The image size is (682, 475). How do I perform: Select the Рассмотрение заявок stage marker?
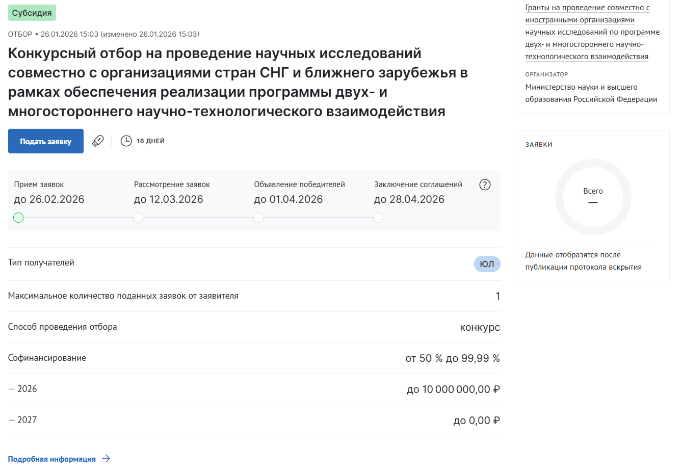tap(138, 218)
